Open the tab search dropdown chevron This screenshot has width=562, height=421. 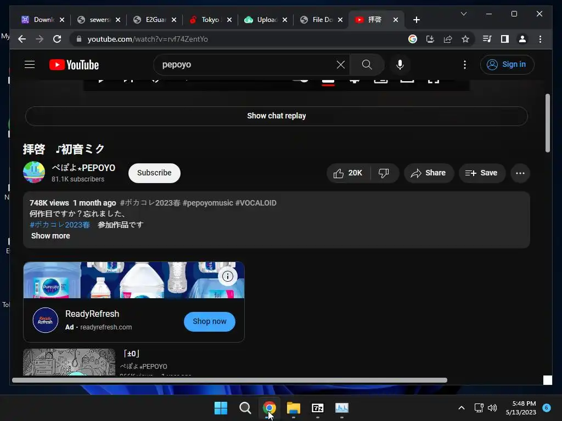point(464,14)
